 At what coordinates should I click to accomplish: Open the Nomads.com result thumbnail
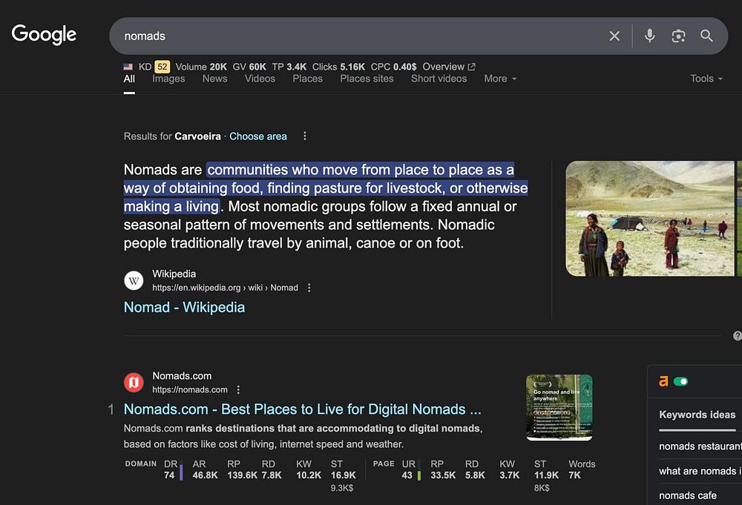[x=559, y=408]
